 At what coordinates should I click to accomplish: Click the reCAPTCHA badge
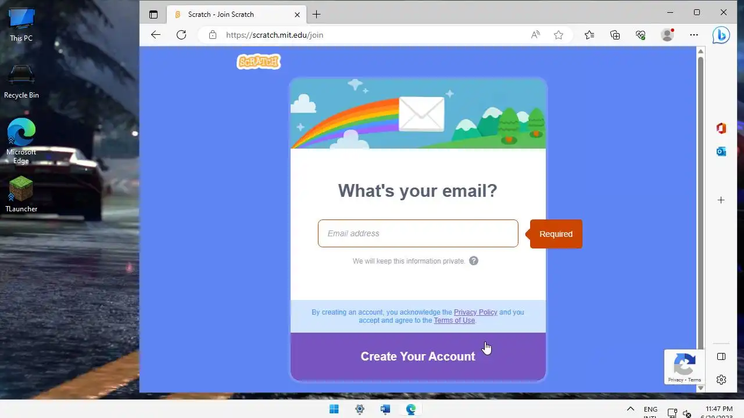(685, 367)
